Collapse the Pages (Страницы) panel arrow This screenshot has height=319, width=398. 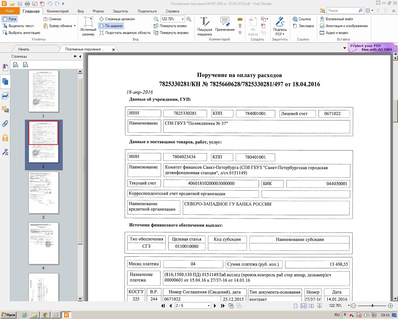tap(80, 56)
